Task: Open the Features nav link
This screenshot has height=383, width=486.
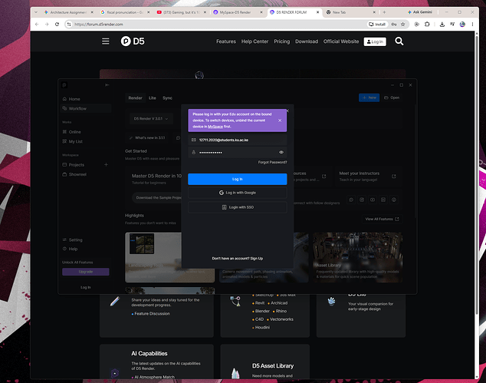Action: 226,41
